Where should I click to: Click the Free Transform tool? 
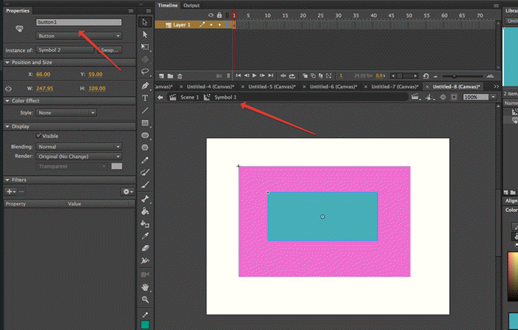coord(145,47)
